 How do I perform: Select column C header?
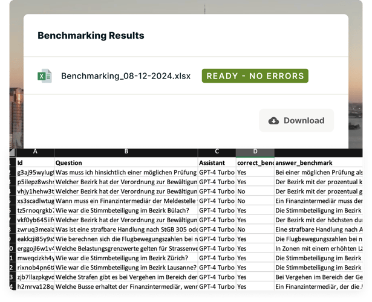217,152
